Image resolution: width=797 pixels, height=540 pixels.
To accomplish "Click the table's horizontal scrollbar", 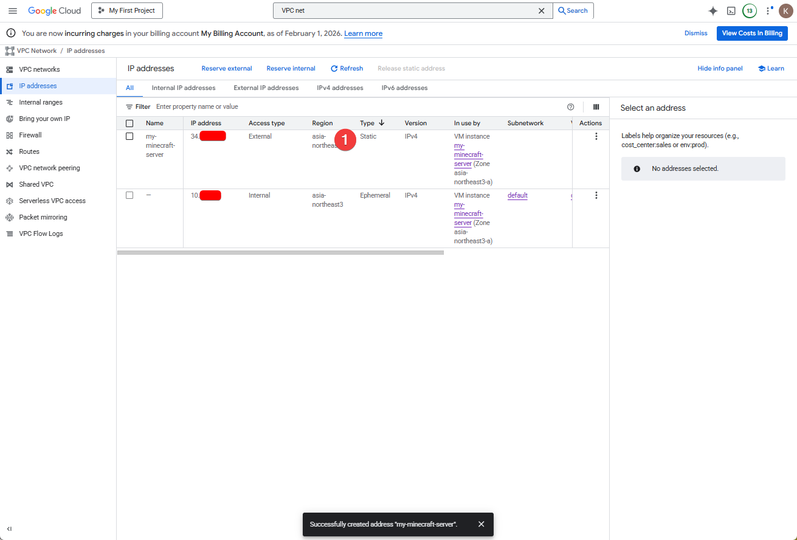I will point(280,252).
